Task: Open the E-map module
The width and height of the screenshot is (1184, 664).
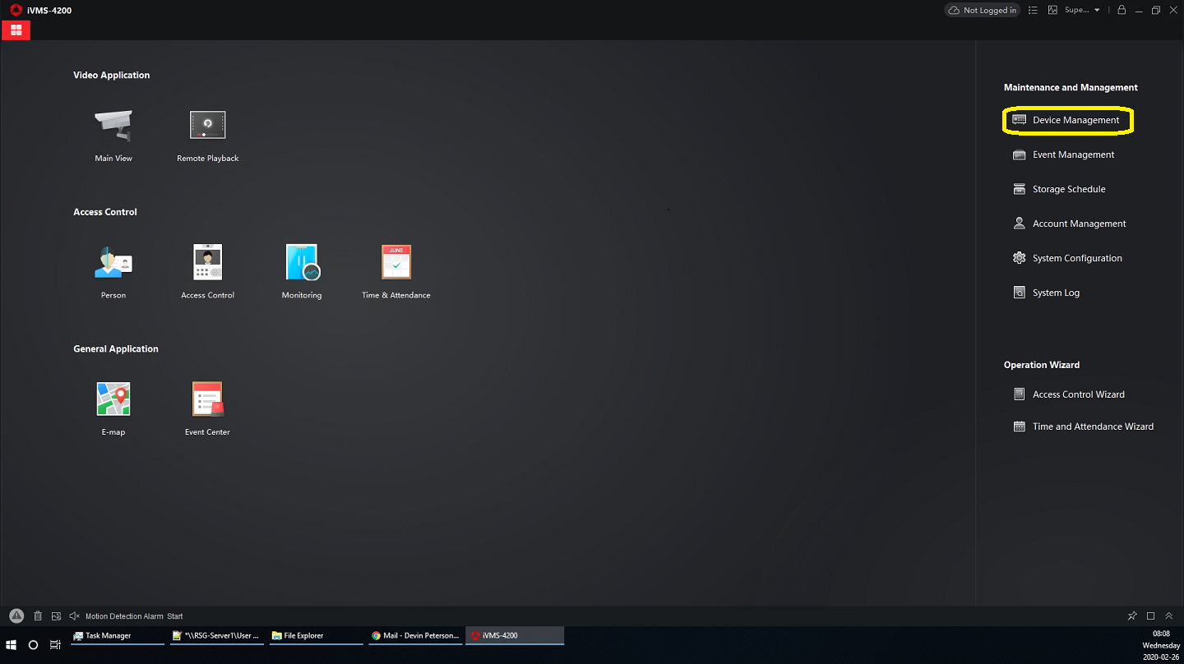Action: click(x=113, y=399)
